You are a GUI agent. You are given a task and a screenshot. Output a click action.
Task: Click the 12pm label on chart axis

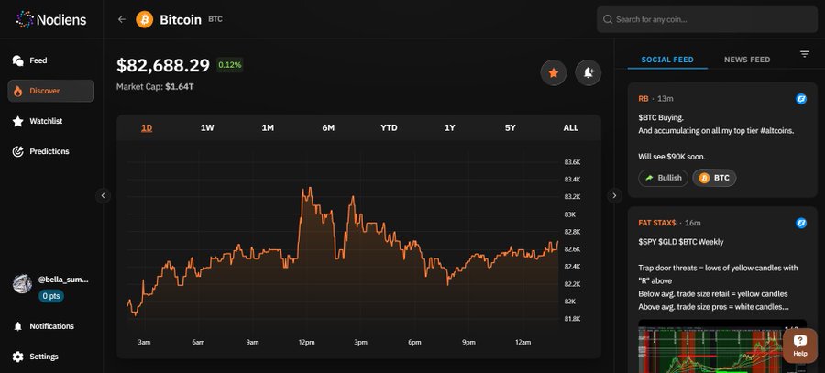[306, 343]
